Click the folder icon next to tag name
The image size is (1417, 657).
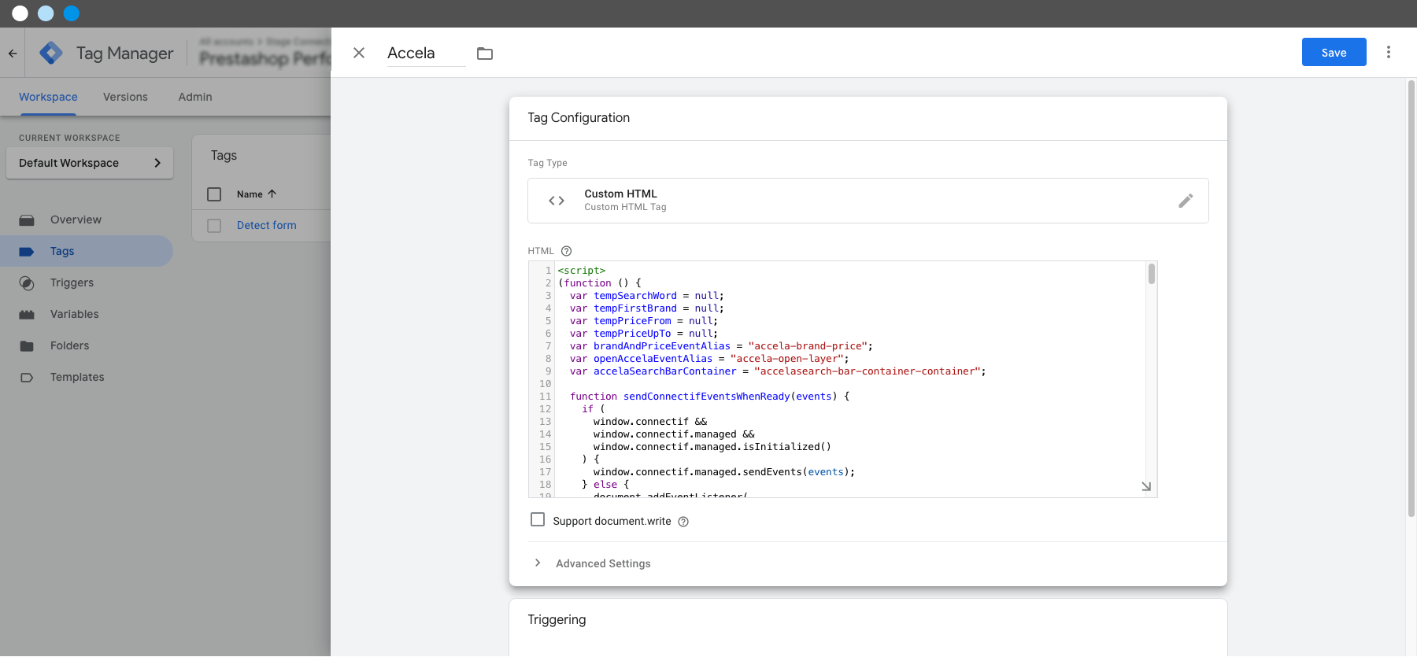tap(485, 54)
